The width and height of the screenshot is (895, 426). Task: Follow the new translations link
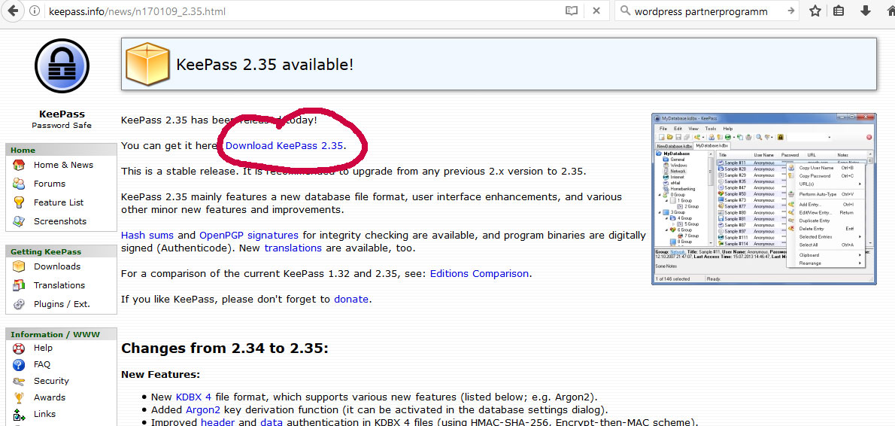(x=293, y=248)
